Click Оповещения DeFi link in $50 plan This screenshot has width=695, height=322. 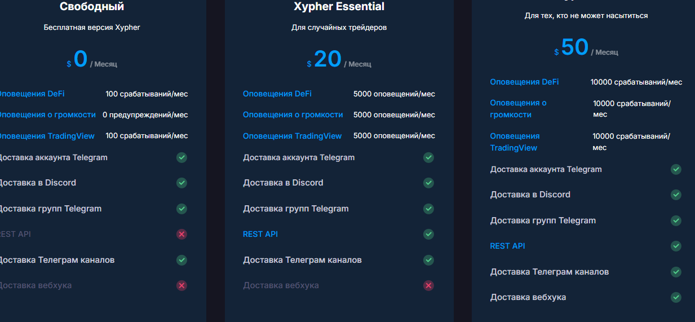tap(524, 82)
